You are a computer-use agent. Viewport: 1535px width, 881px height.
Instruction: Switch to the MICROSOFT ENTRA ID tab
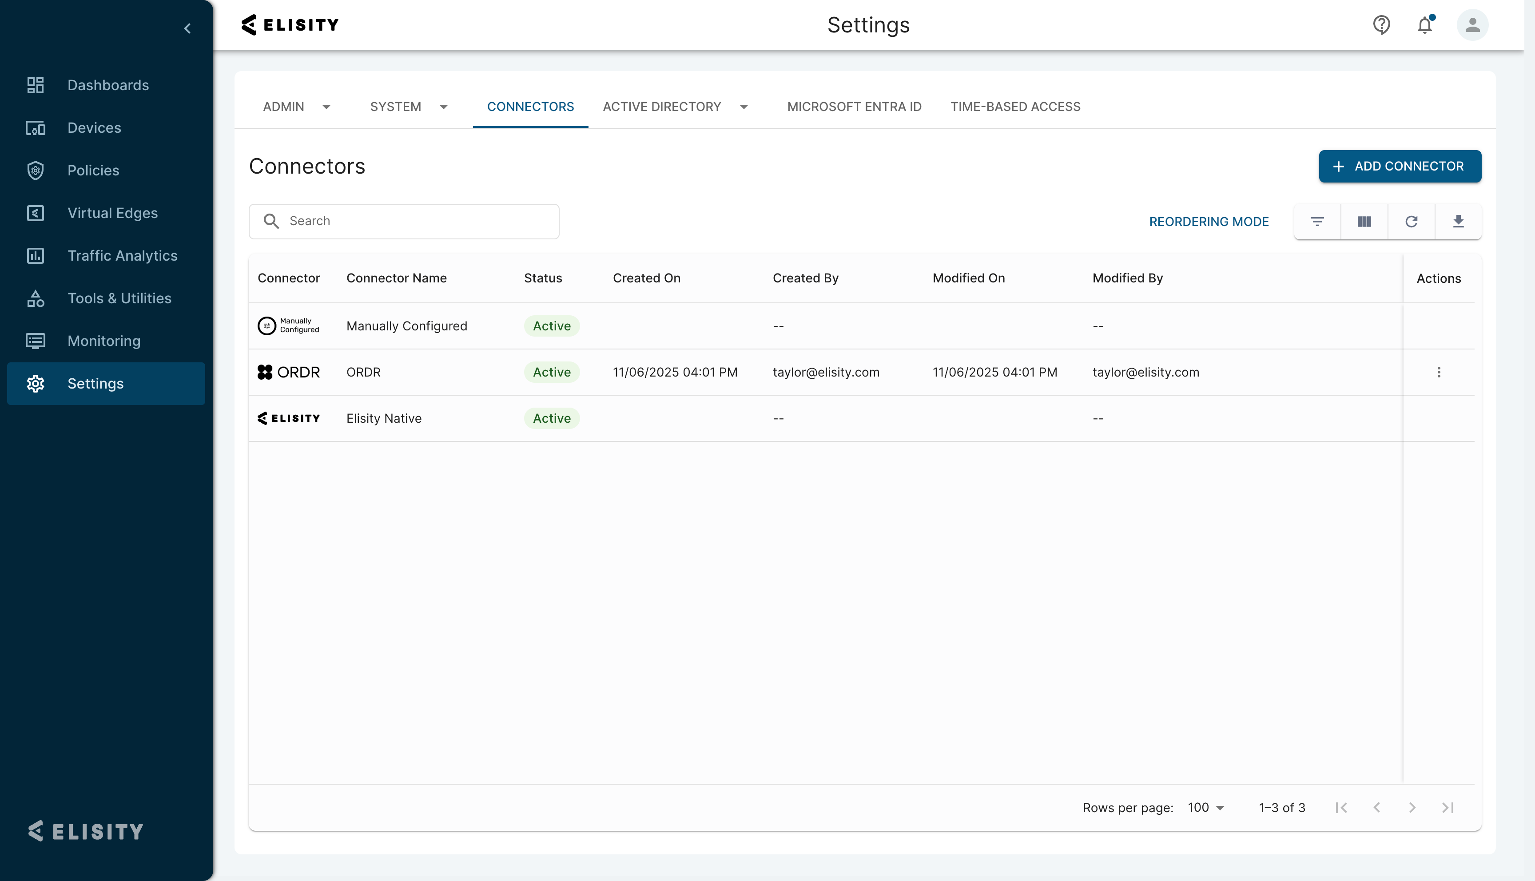(854, 107)
